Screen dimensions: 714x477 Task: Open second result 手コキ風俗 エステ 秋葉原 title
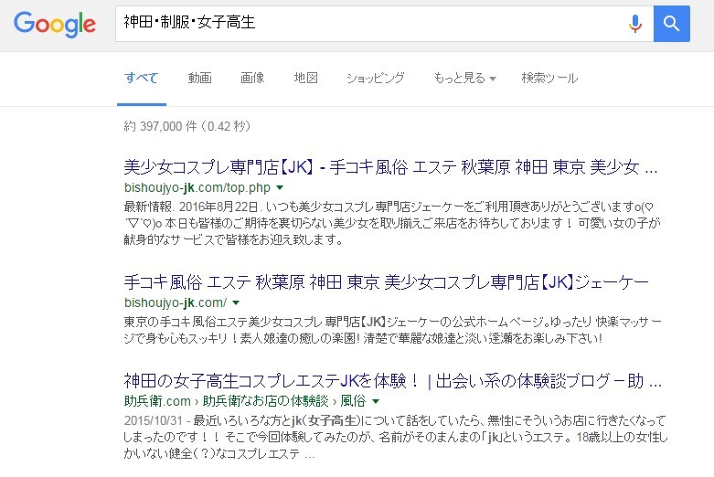click(x=386, y=282)
